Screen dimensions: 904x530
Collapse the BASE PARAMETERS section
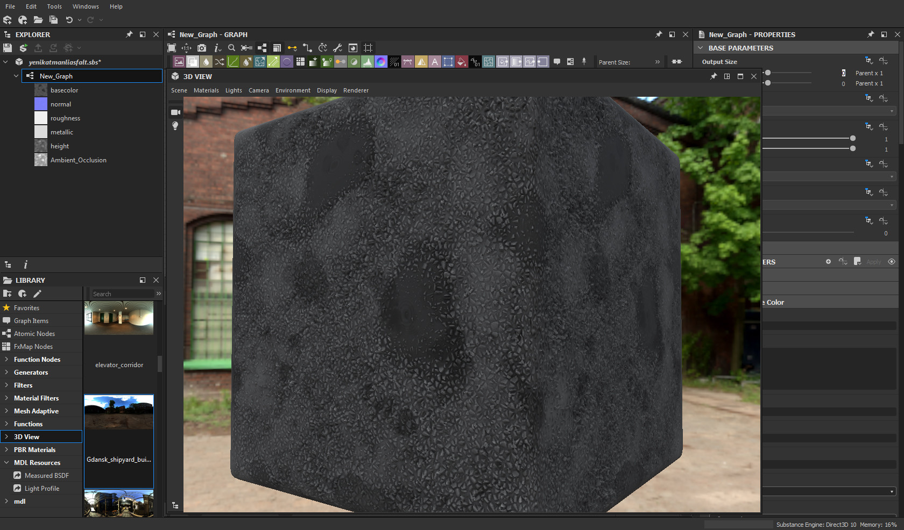coord(701,48)
